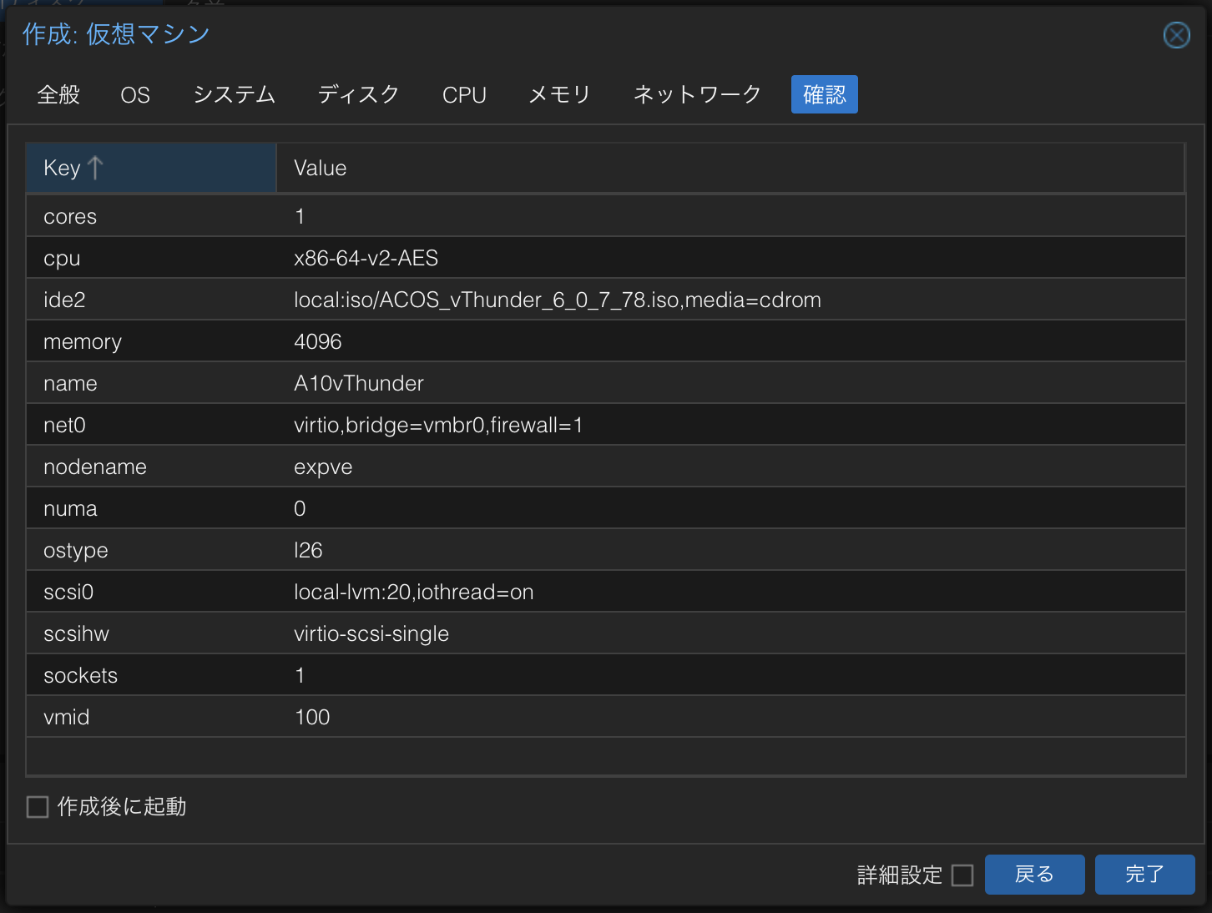Click the A10vThunder name value
1212x913 pixels.
click(x=359, y=383)
